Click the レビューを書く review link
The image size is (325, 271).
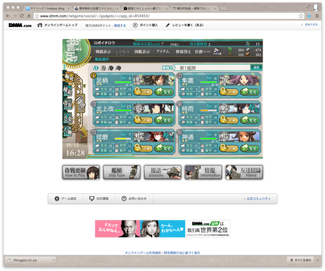click(185, 25)
